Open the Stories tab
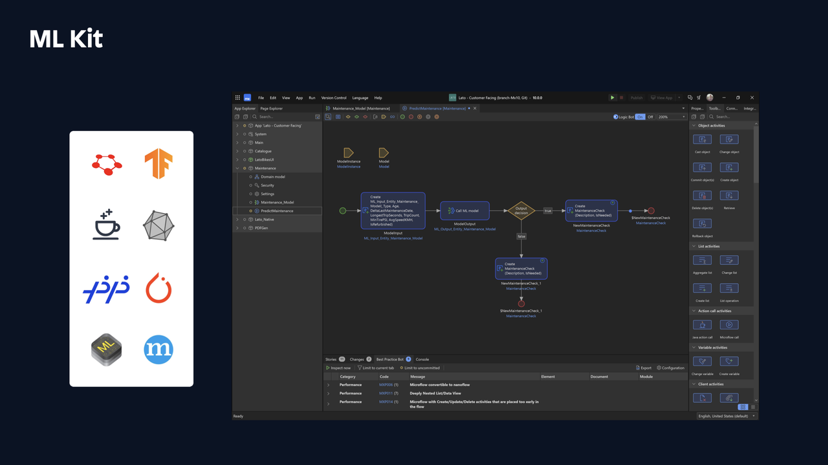Image resolution: width=828 pixels, height=465 pixels. point(334,359)
